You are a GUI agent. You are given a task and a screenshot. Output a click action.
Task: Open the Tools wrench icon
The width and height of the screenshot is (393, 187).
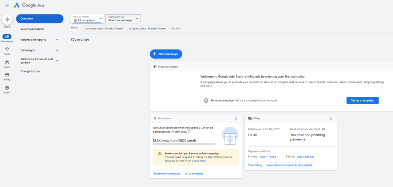pyautogui.click(x=7, y=62)
